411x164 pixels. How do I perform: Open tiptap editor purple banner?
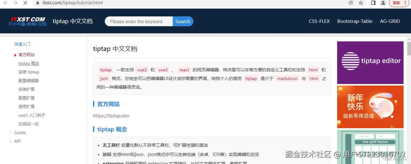370,63
